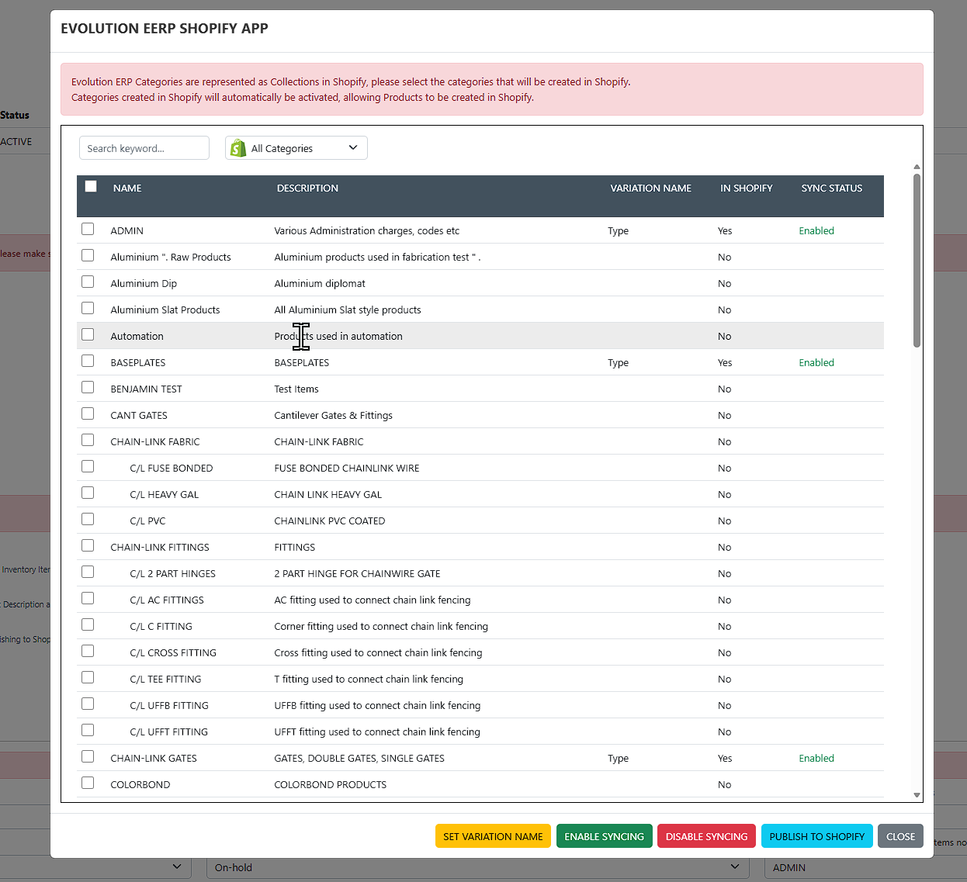Click the CHAIN-LINK FITTINGS row name
This screenshot has width=967, height=882.
tap(160, 548)
